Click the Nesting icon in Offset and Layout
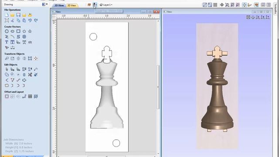 coord(36,96)
